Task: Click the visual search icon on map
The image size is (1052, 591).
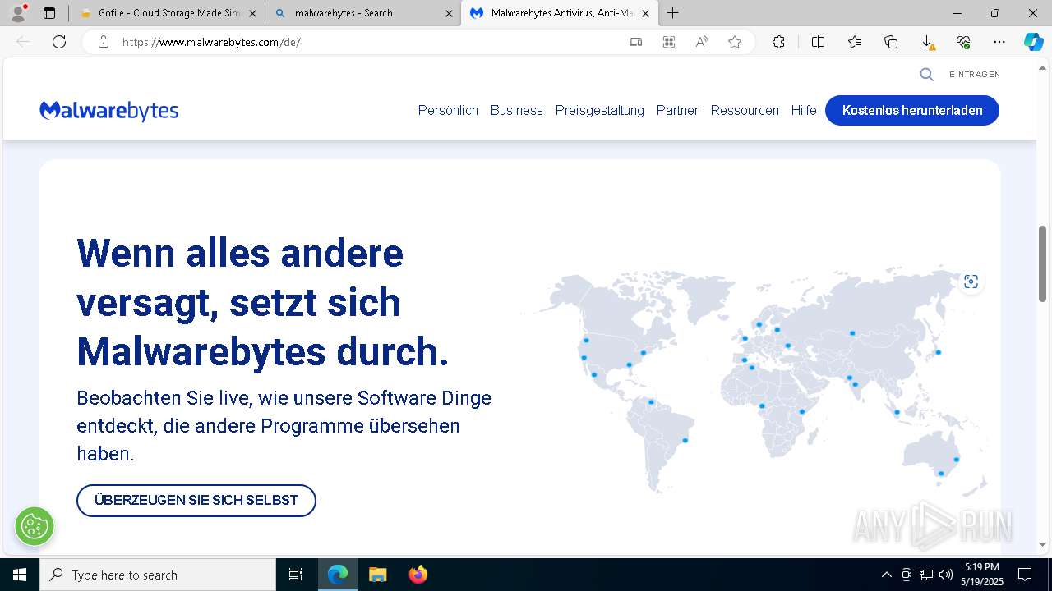Action: [971, 282]
